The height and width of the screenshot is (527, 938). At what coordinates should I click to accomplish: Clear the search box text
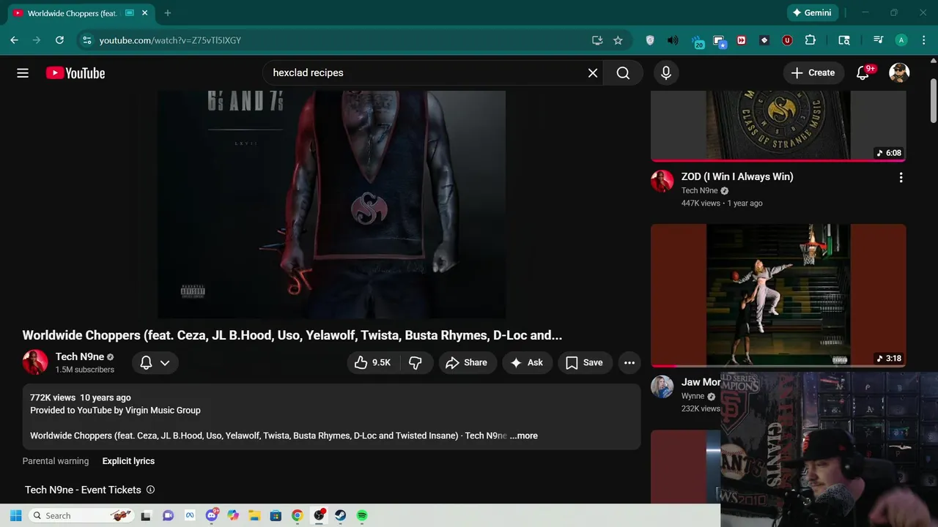point(593,73)
